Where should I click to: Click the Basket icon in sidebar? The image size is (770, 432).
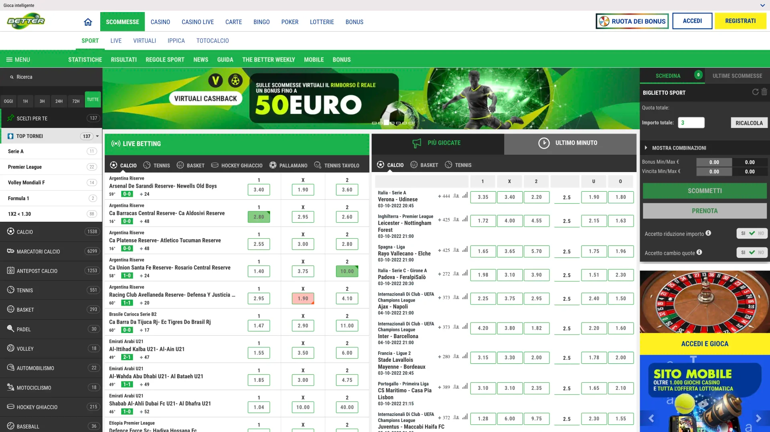[x=11, y=309]
